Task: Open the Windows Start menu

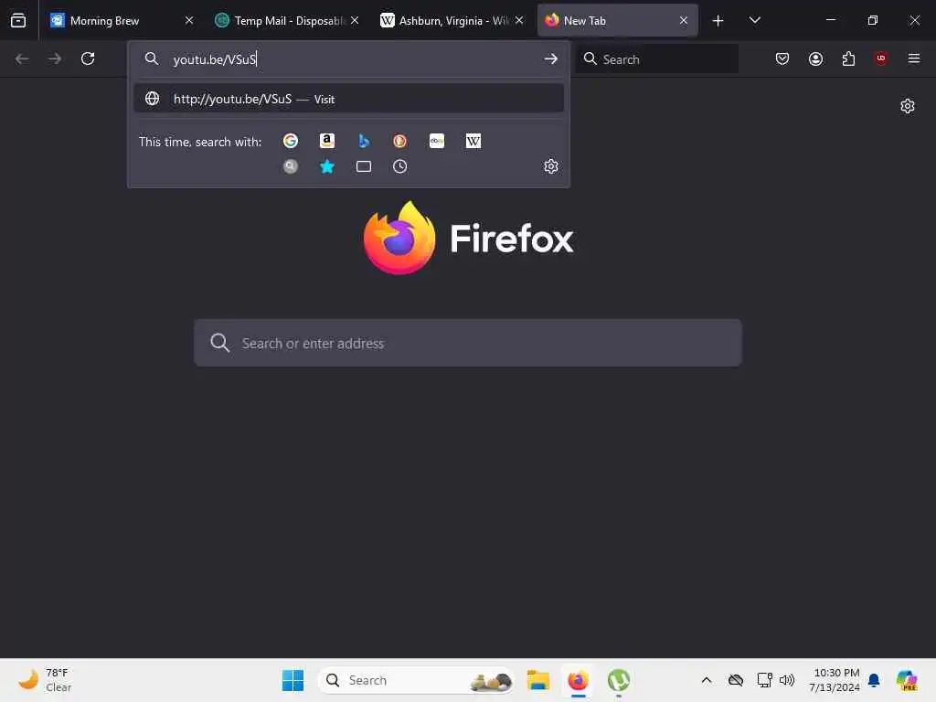Action: 292,680
